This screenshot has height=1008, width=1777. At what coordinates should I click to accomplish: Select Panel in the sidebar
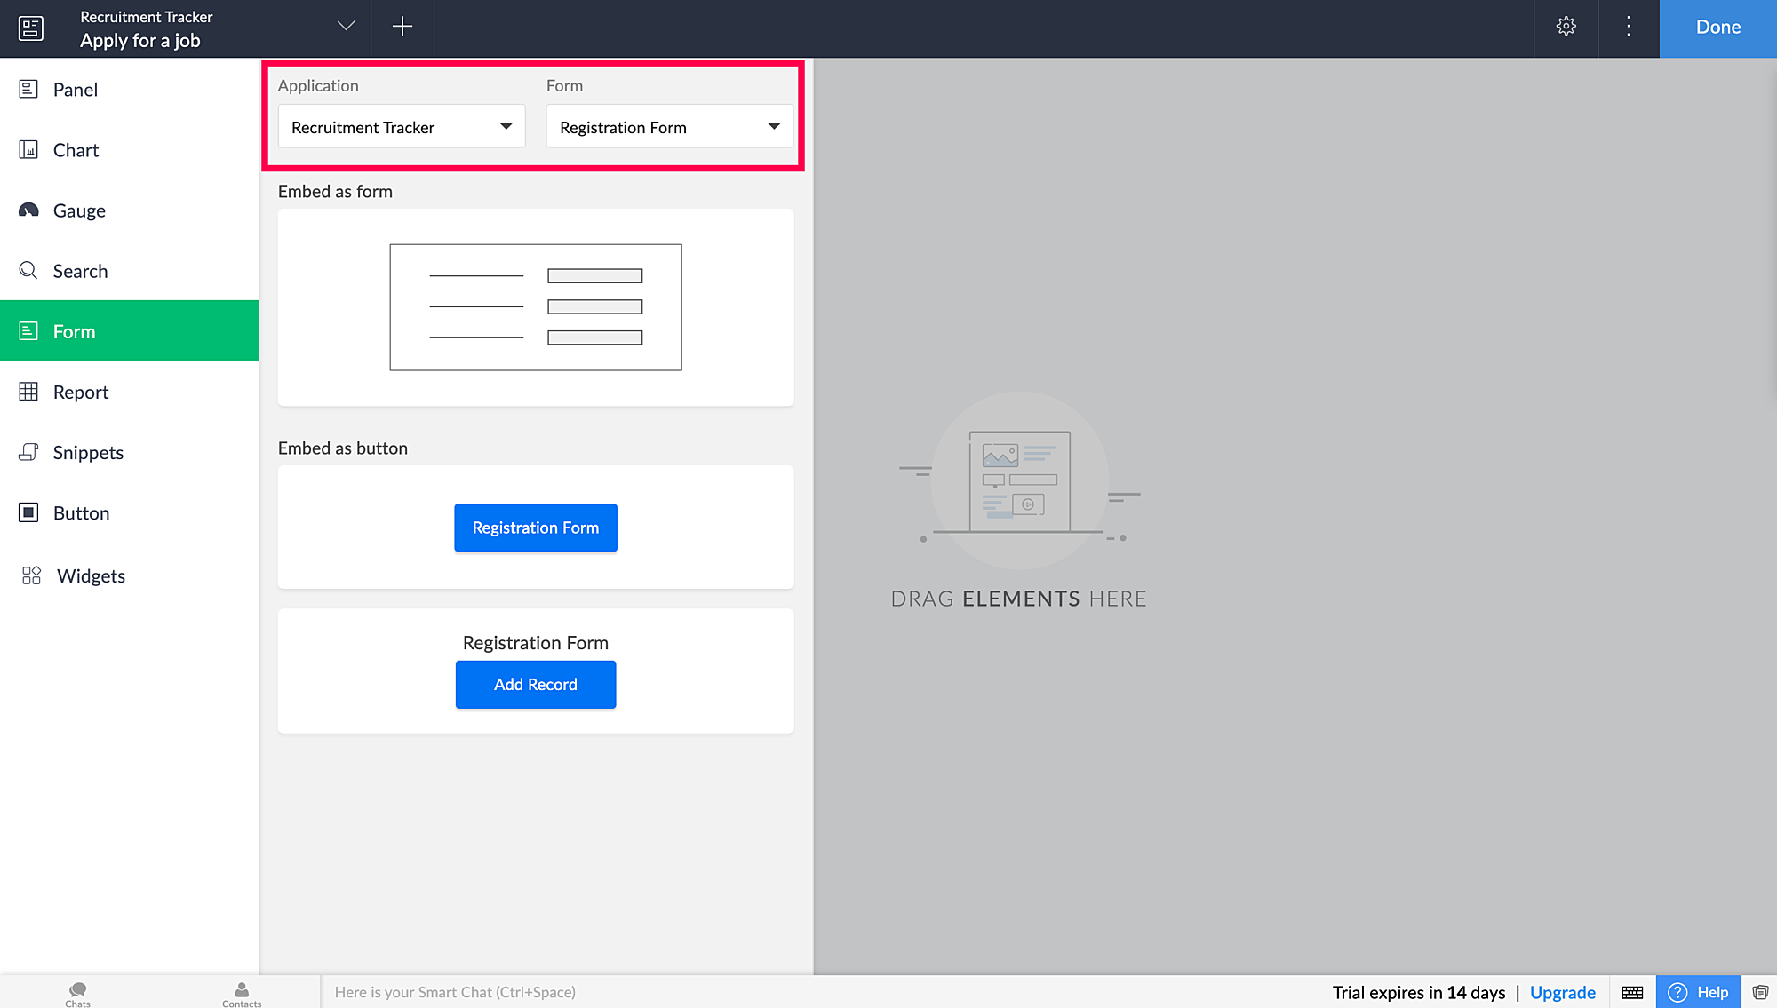click(76, 90)
